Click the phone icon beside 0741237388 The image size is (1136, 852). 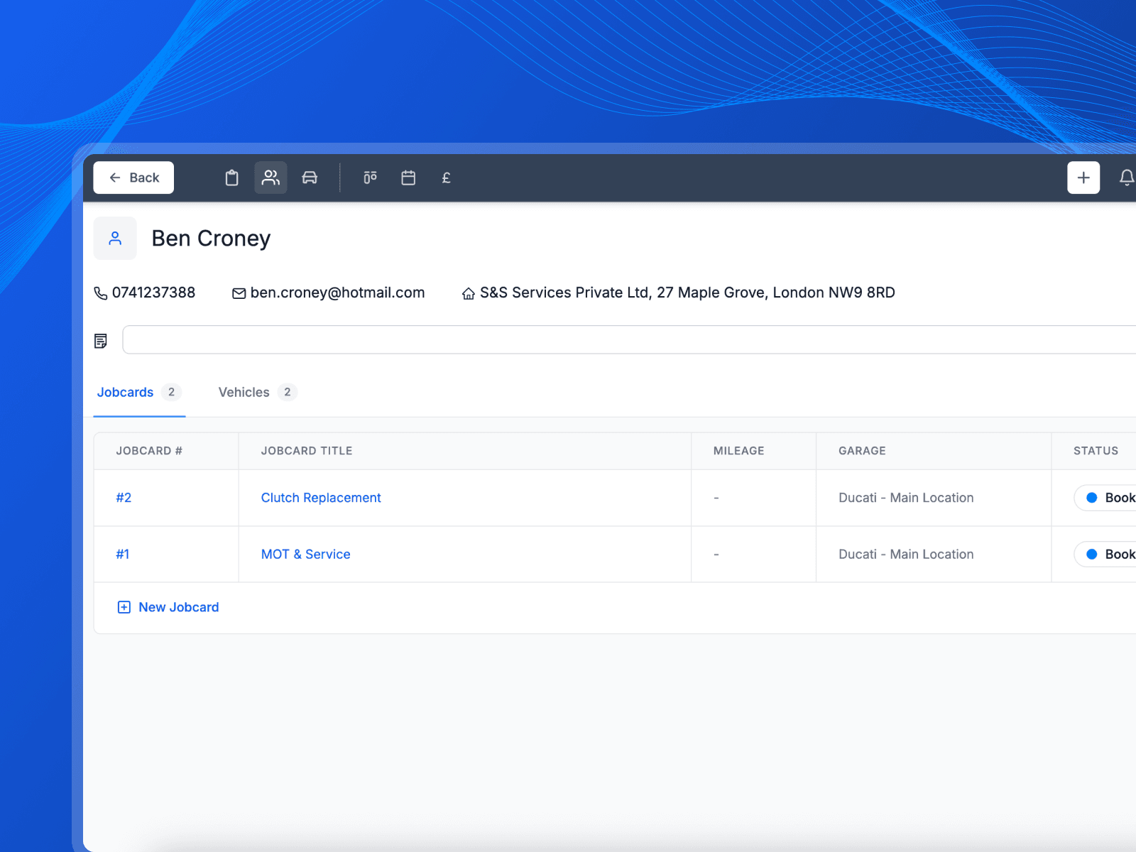click(x=101, y=293)
